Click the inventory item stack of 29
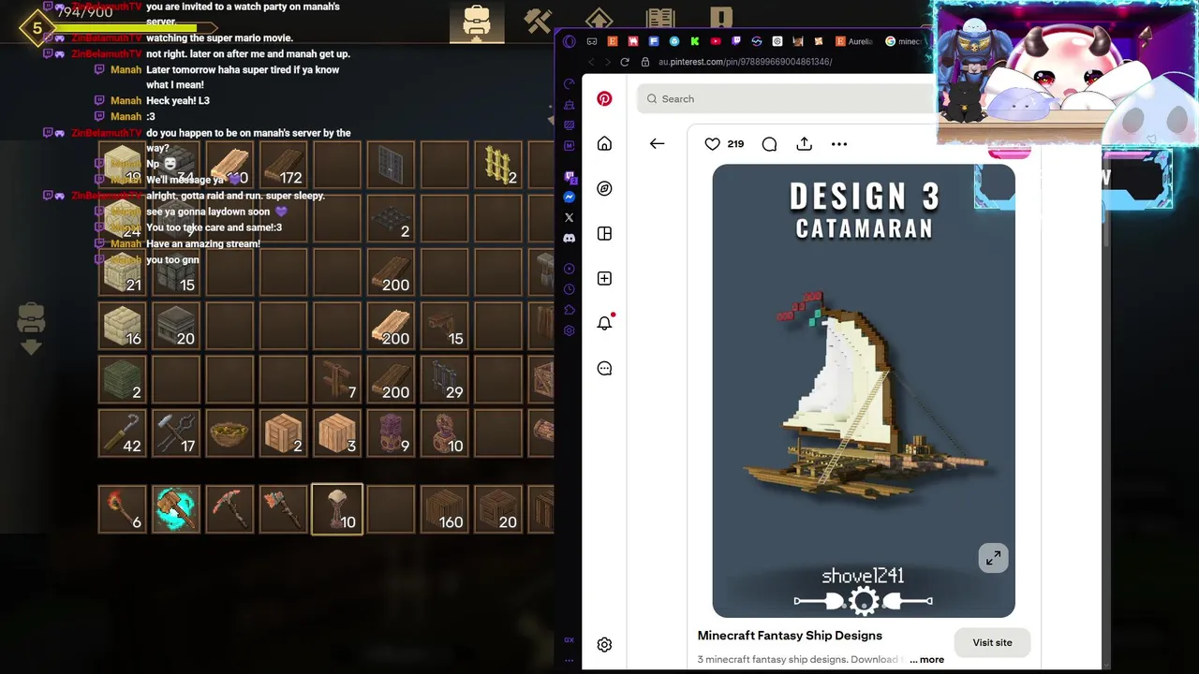Image resolution: width=1199 pixels, height=674 pixels. coord(444,379)
